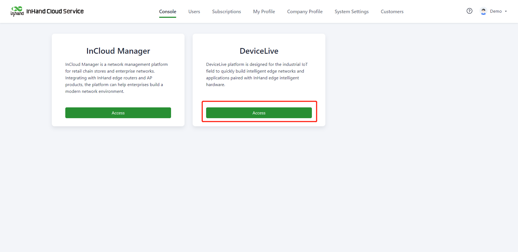Click the Demo user avatar icon

483,11
